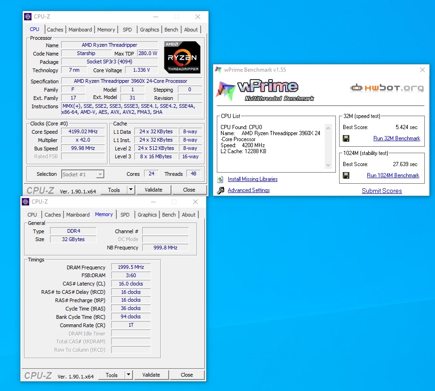Open Advanced Settings link in wPrime

coord(249,190)
